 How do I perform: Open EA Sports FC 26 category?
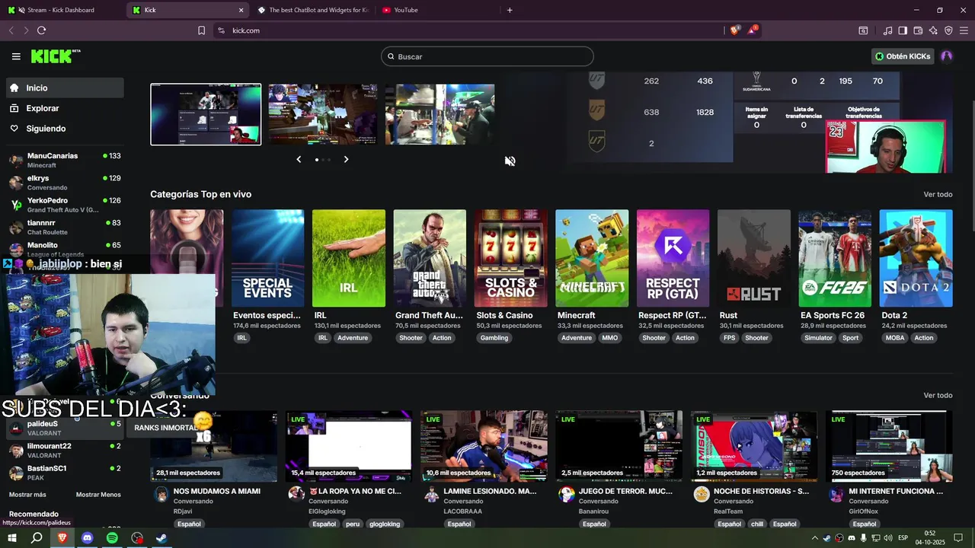(x=835, y=259)
